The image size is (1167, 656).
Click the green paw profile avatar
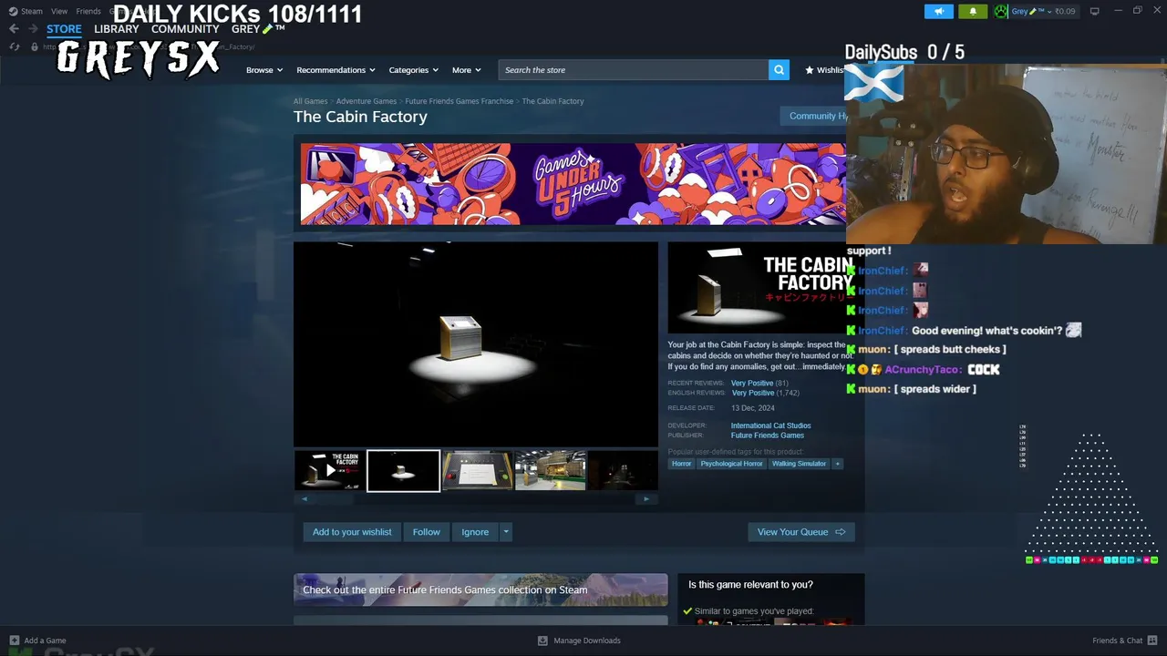[1001, 11]
